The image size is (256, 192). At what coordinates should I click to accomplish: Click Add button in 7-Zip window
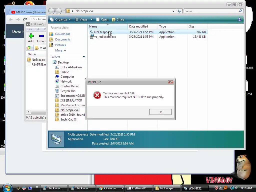[31, 38]
